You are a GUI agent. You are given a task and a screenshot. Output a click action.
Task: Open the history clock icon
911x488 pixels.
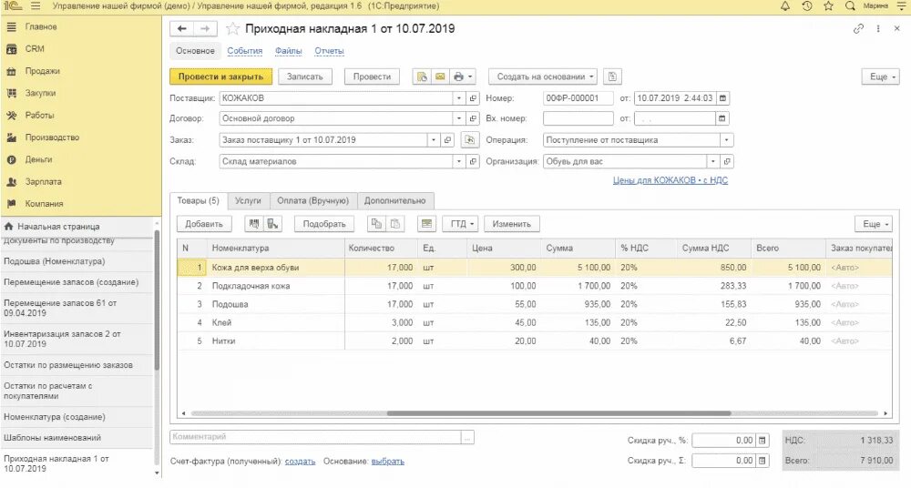coord(807,6)
